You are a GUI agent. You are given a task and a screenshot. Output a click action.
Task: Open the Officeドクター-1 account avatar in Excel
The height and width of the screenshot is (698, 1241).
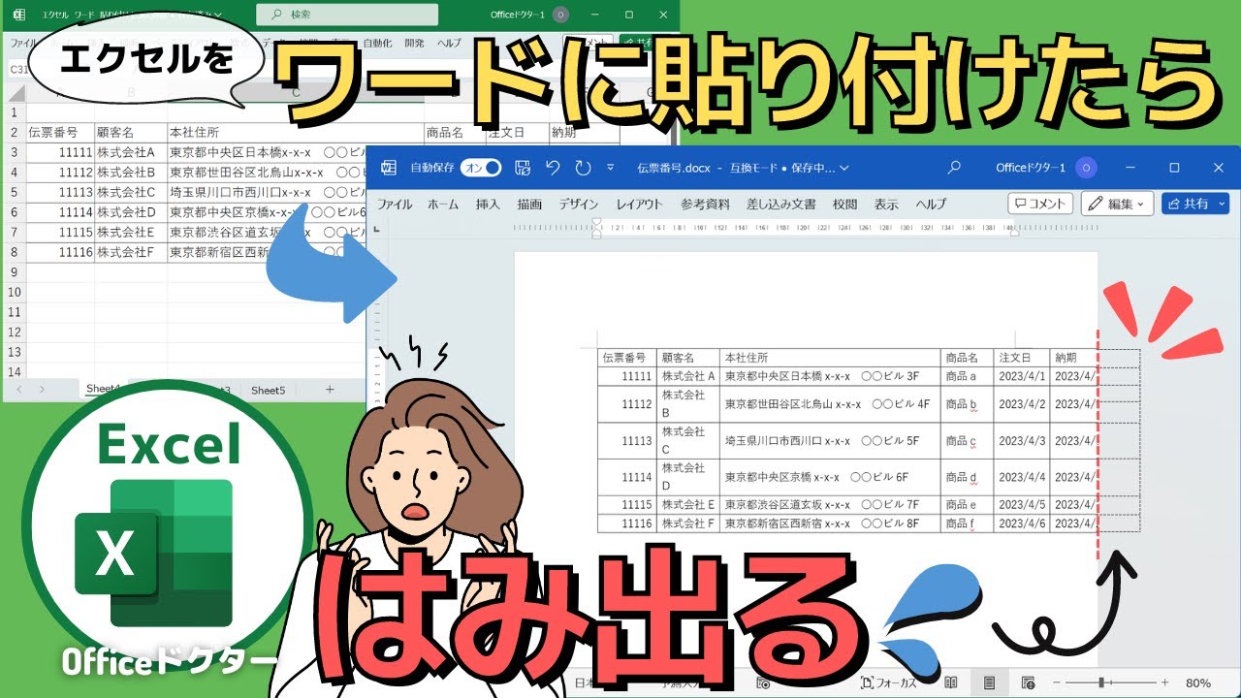[x=560, y=15]
